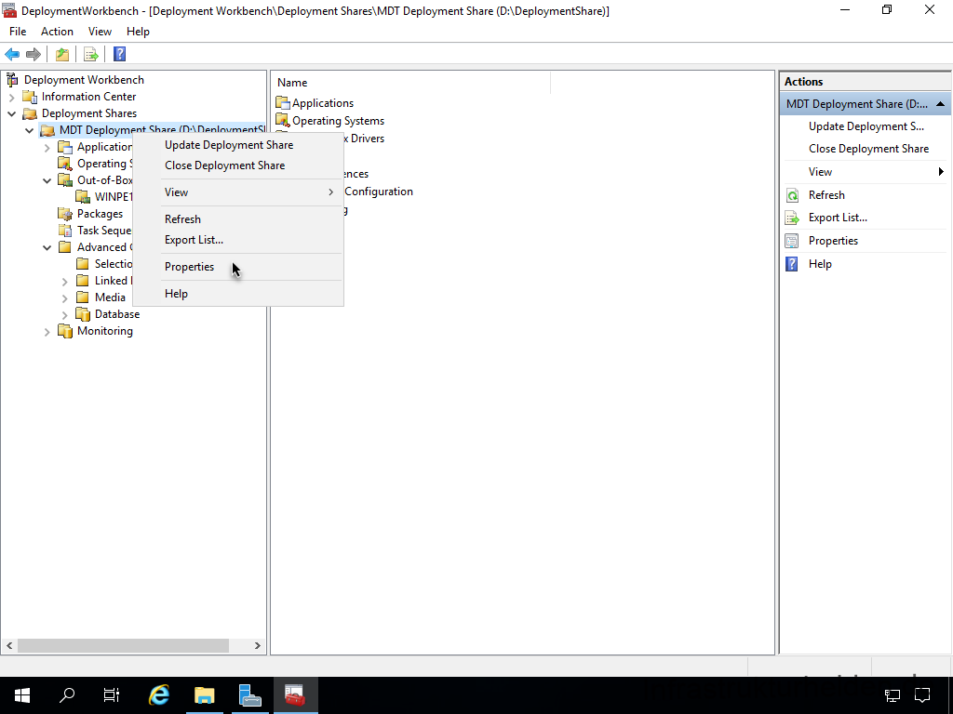Click the Help icon in Actions pane
The image size is (953, 714).
click(x=792, y=264)
